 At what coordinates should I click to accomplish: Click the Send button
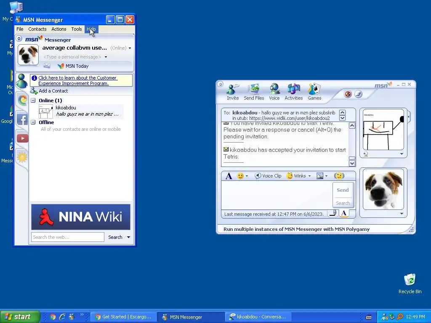click(x=343, y=190)
